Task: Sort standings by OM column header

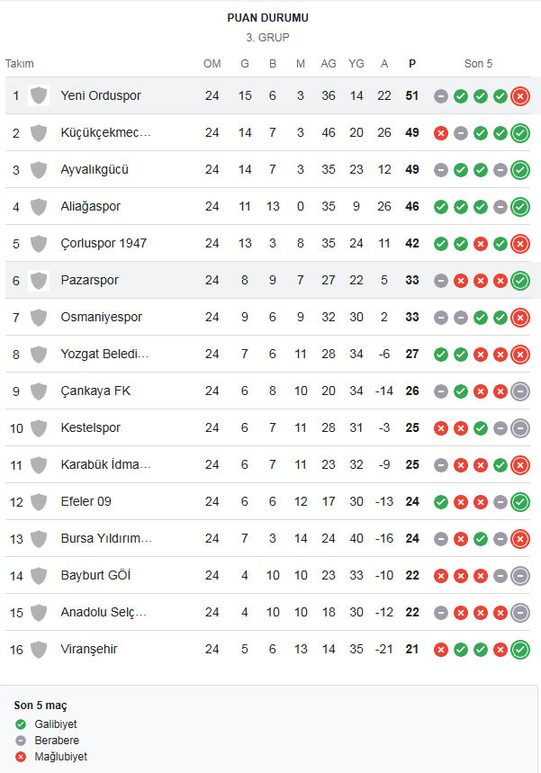Action: tap(212, 64)
